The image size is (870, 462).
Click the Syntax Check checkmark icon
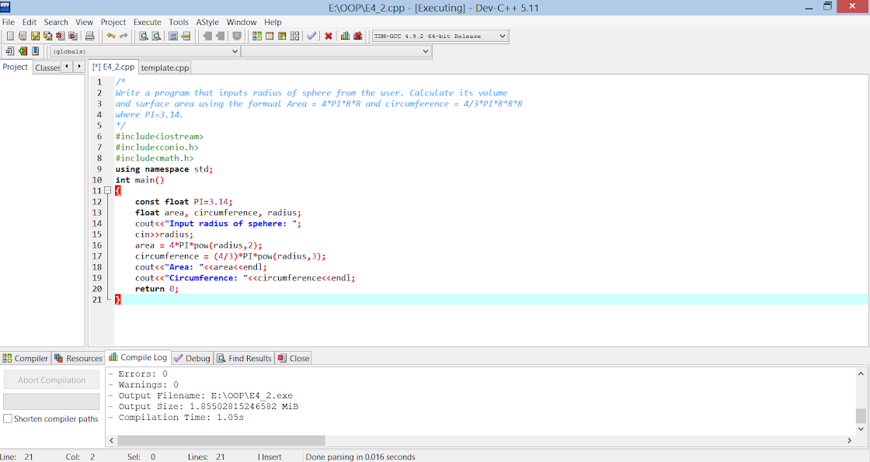tap(311, 36)
